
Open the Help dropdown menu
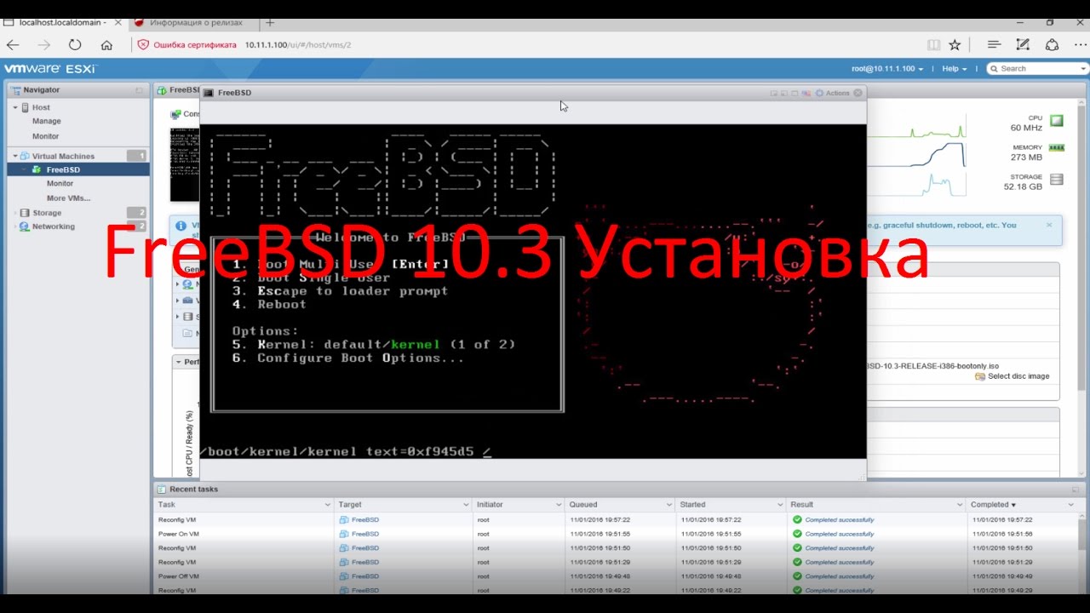pos(954,68)
